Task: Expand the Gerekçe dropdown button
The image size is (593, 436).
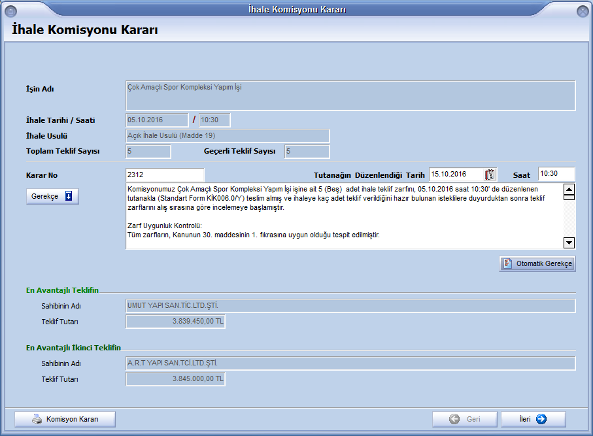Action: pos(52,197)
